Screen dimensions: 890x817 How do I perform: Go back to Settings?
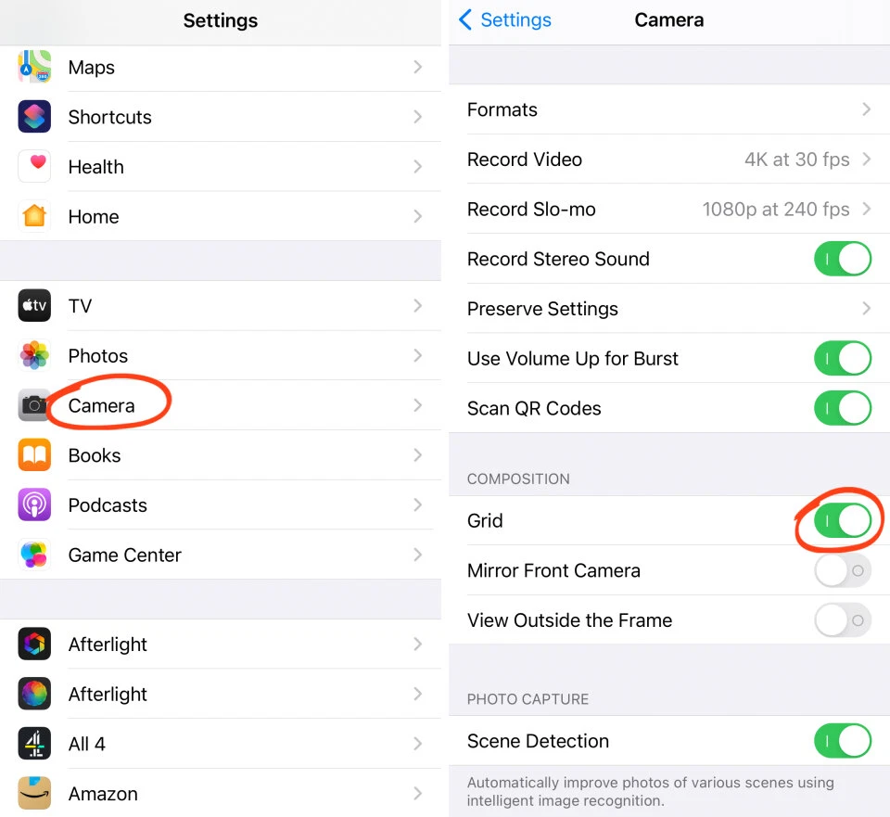click(x=505, y=20)
